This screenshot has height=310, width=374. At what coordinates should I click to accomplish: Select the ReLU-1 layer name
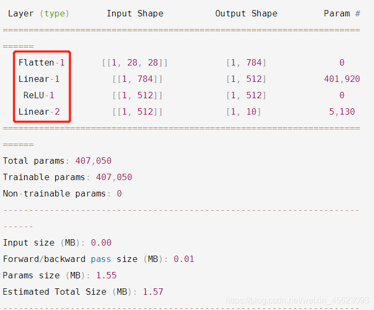39,95
